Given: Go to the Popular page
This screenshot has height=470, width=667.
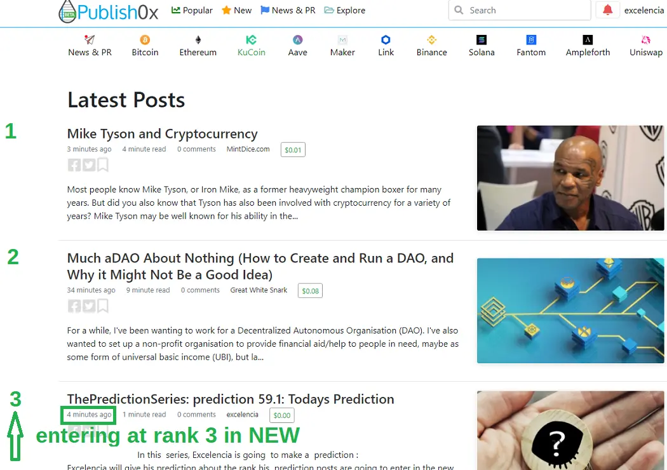Looking at the screenshot, I should [x=198, y=10].
